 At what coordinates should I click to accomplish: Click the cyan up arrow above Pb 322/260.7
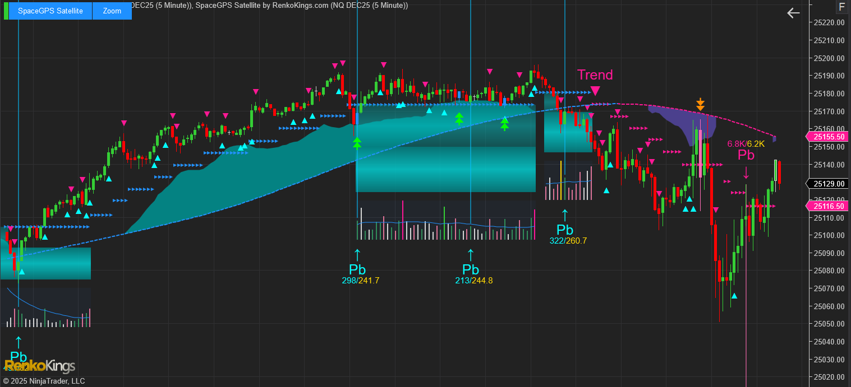pos(564,215)
